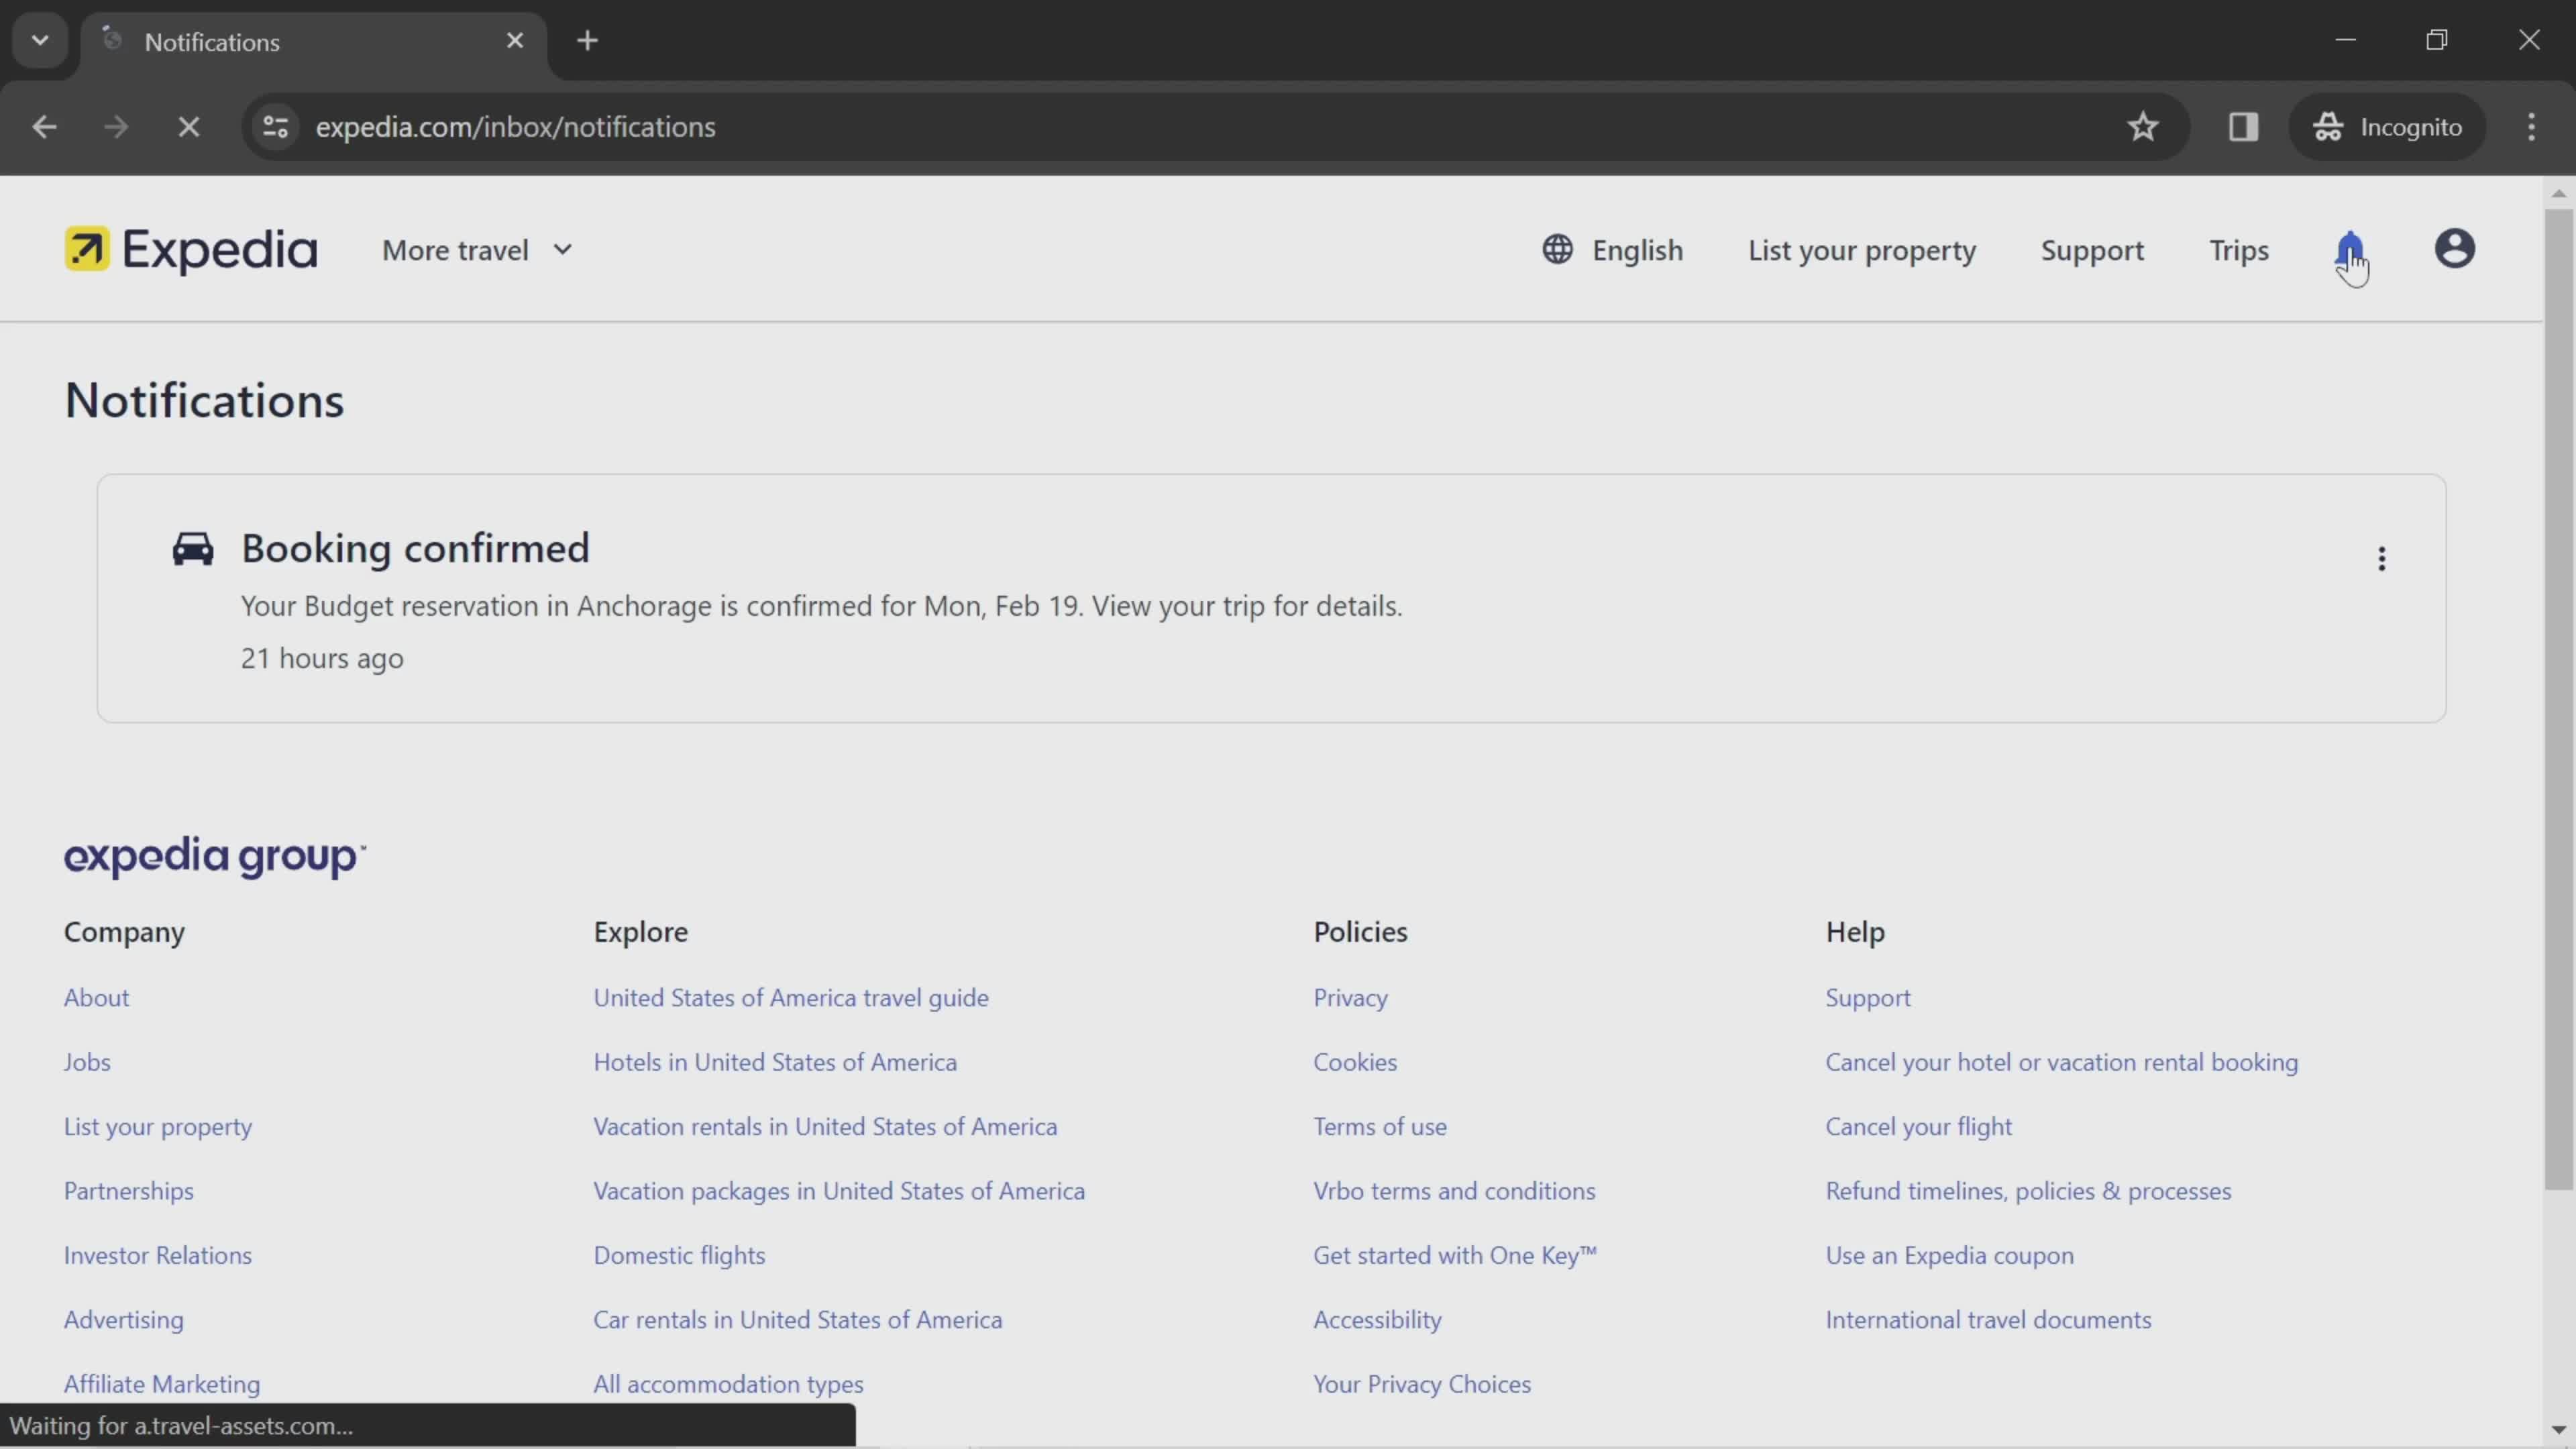Open Terms of use link
Viewport: 2576px width, 1449px height.
pos(1379,1126)
